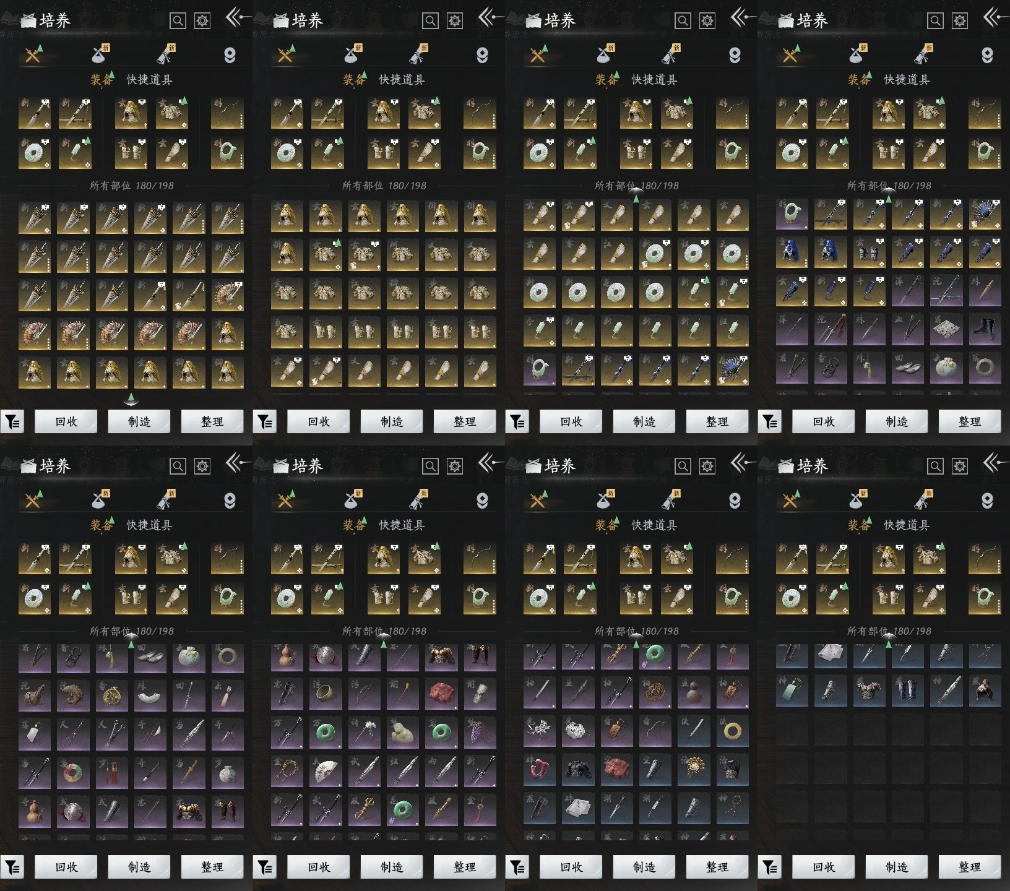The height and width of the screenshot is (891, 1010).
Task: Open the filter menu in the bottom-row third panel
Action: click(517, 867)
